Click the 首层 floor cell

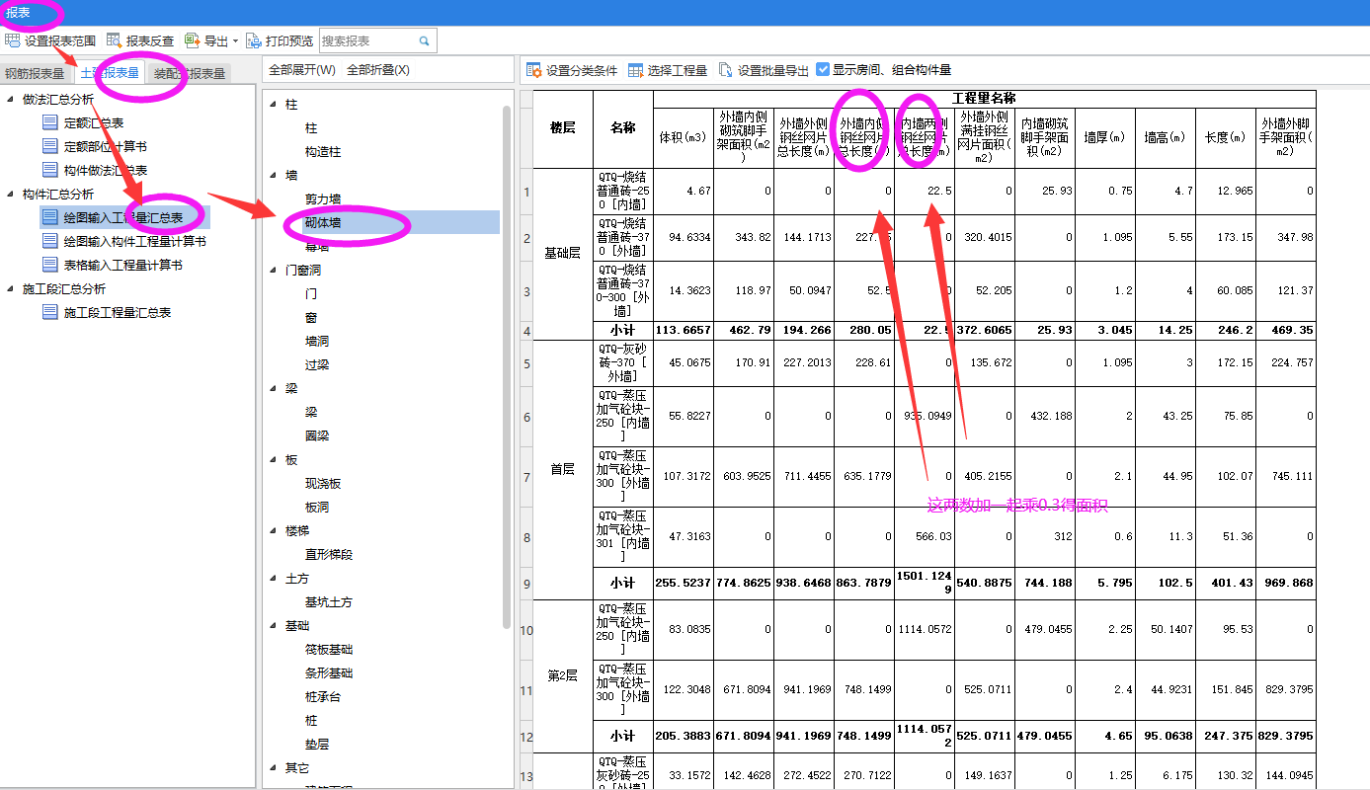point(563,469)
